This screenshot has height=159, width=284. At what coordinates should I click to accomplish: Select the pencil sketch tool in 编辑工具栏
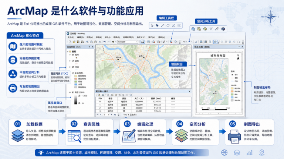click(x=163, y=25)
